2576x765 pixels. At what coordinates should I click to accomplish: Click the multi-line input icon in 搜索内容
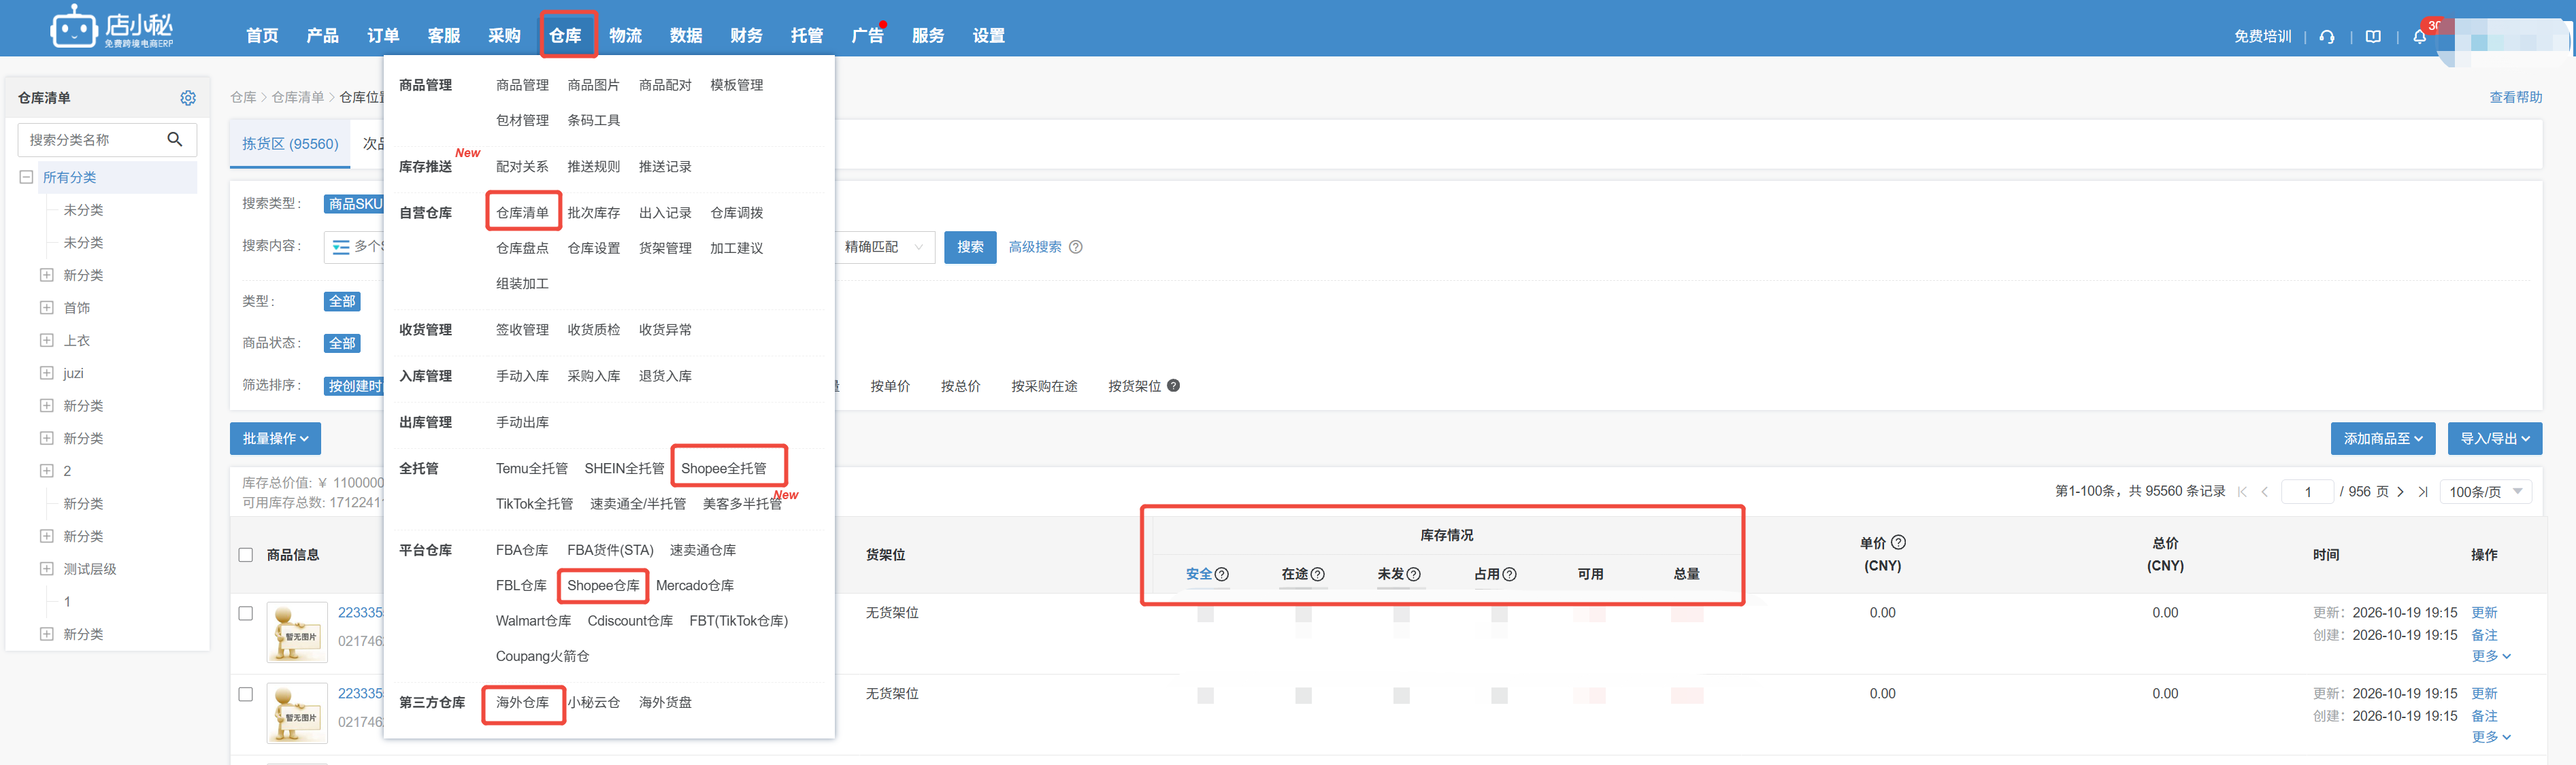click(x=341, y=247)
